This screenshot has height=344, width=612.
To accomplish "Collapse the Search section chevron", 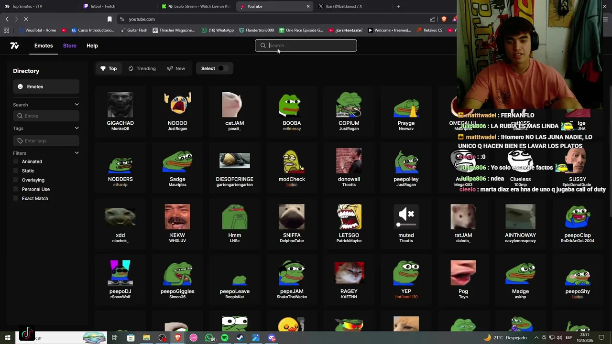I will 76,105.
